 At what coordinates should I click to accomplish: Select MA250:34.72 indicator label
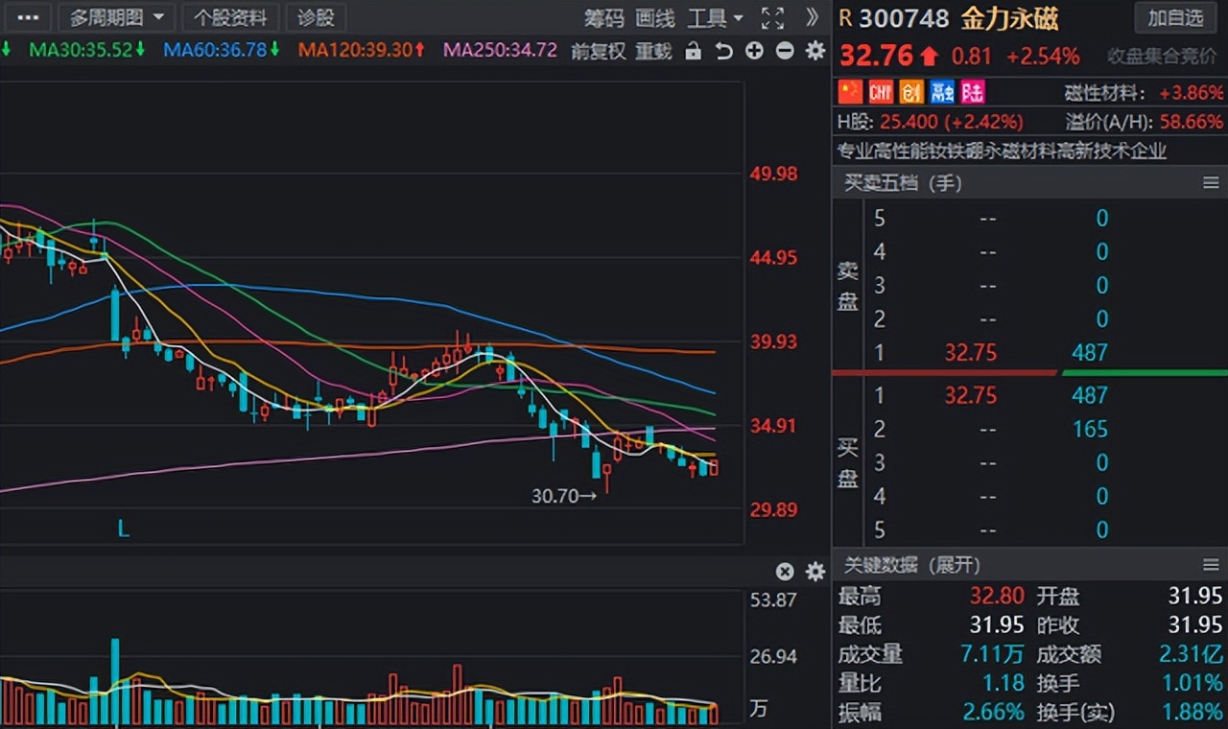click(x=500, y=50)
